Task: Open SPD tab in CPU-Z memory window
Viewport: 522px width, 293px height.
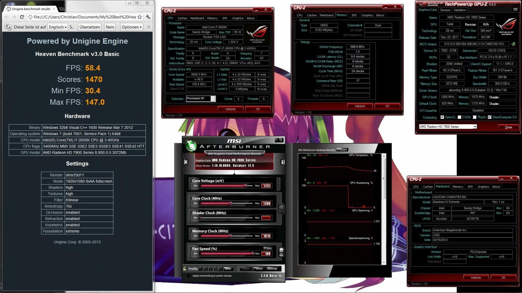Action: 354,15
